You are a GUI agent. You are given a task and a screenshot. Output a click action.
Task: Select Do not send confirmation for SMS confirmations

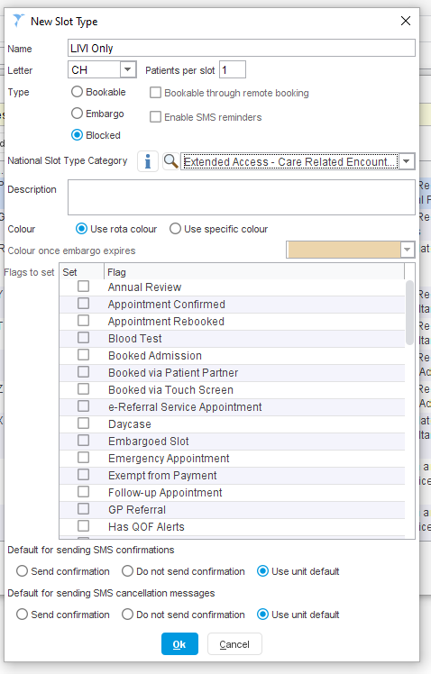tap(127, 571)
